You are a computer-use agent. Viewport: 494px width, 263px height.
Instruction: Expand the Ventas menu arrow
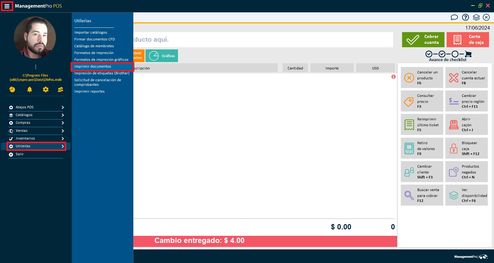63,131
